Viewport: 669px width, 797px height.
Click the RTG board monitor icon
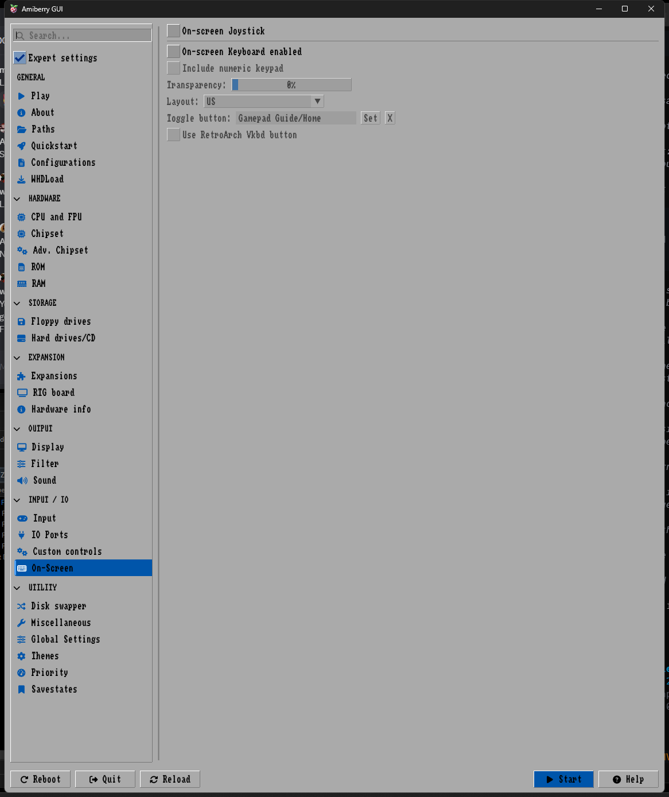point(22,393)
